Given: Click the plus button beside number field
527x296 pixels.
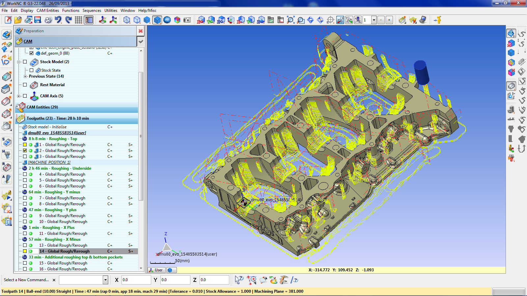Looking at the screenshot, I should pos(389,20).
